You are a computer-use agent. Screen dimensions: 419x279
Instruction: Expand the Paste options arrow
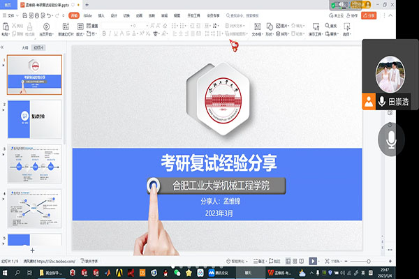tap(9, 34)
